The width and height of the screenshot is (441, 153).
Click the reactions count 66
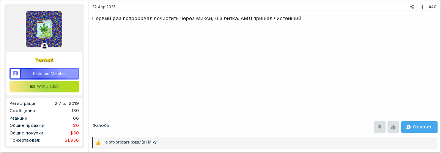coord(76,118)
